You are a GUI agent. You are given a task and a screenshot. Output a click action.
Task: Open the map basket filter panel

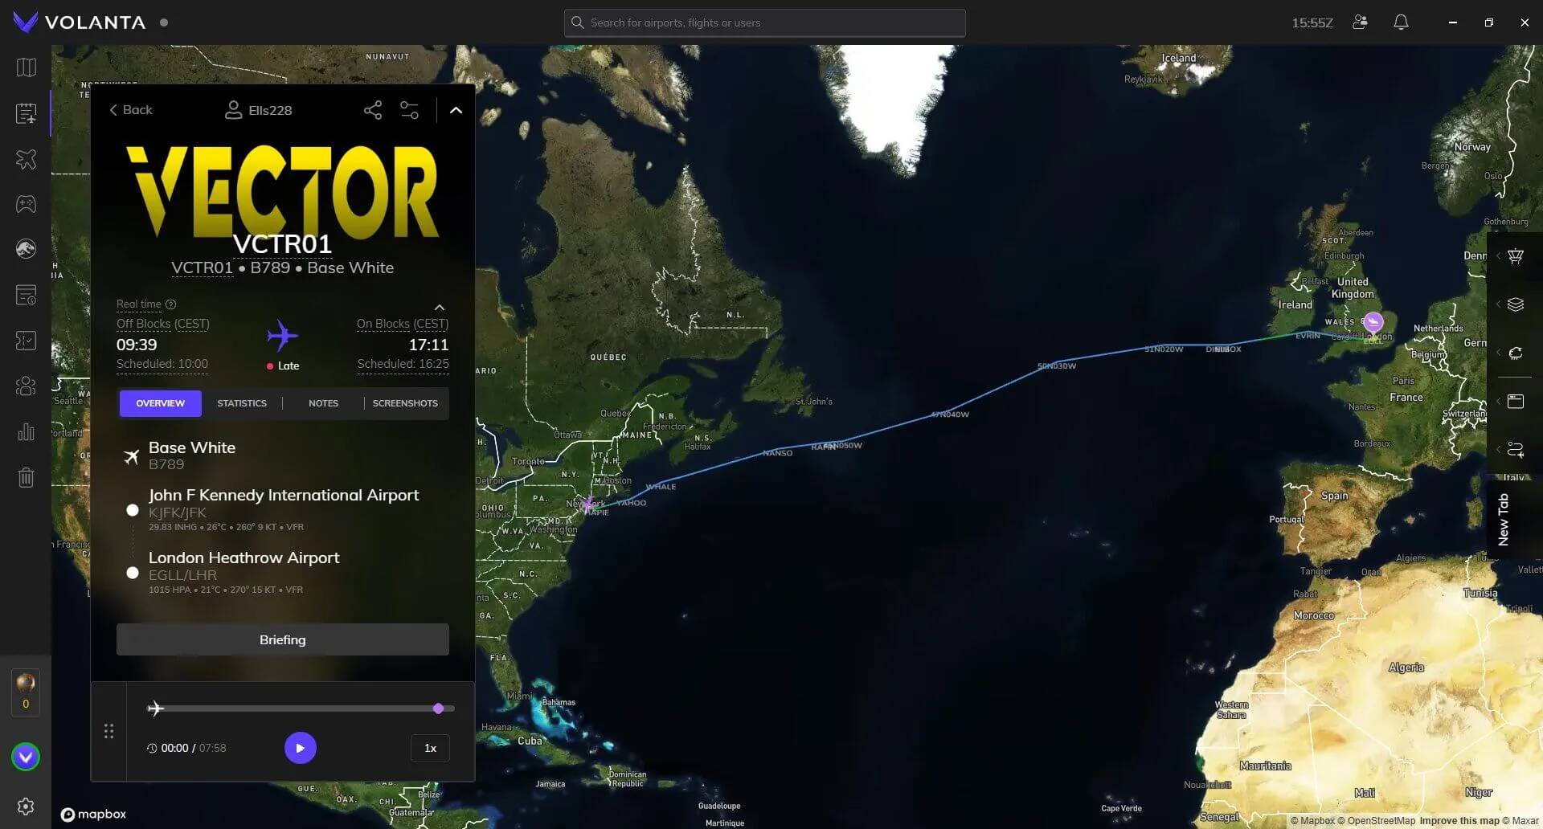pos(1516,256)
